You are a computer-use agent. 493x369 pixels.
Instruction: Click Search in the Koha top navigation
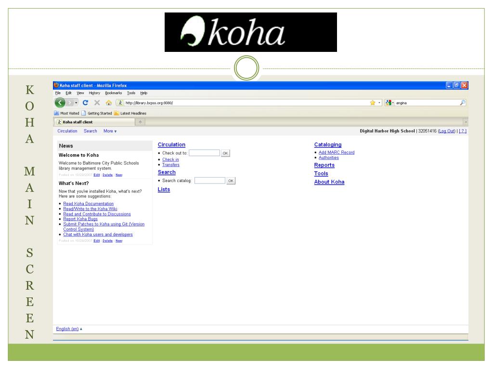pos(90,131)
